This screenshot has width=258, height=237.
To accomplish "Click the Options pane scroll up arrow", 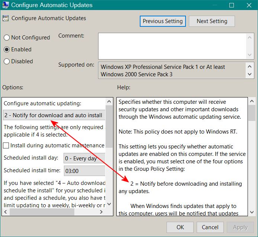I will [109, 102].
